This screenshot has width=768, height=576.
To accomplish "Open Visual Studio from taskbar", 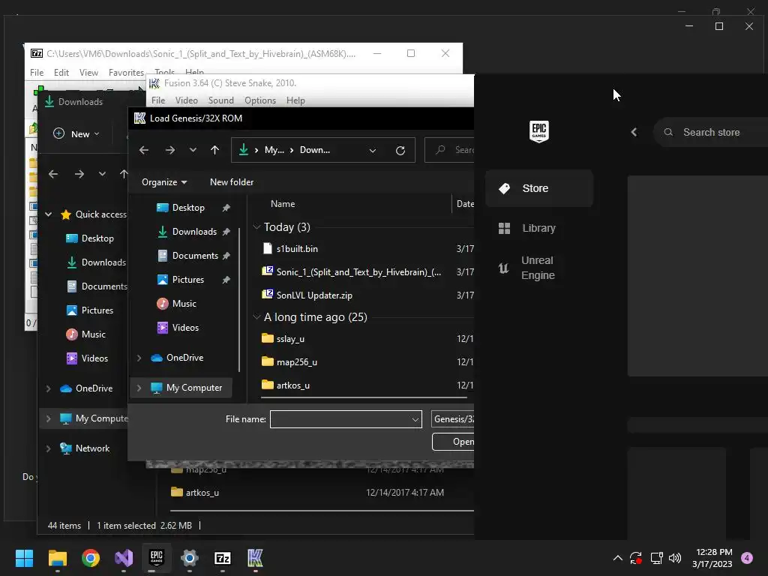I will 124,558.
